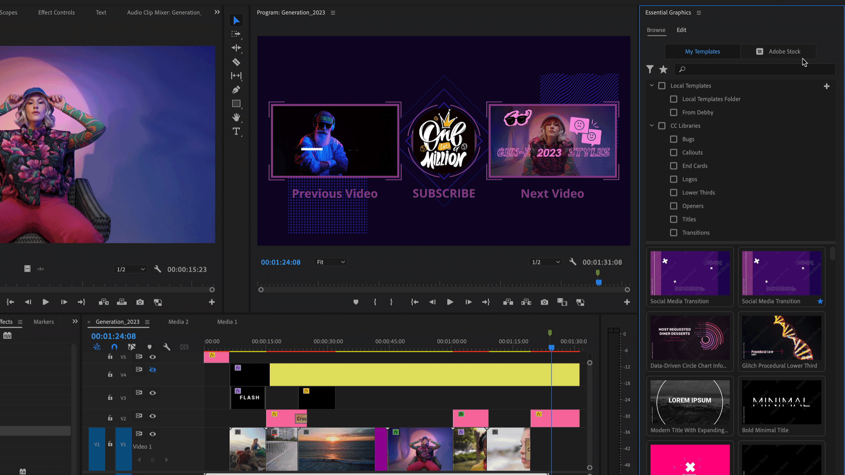This screenshot has width=845, height=475.
Task: Click the My Templates button
Action: pos(702,51)
